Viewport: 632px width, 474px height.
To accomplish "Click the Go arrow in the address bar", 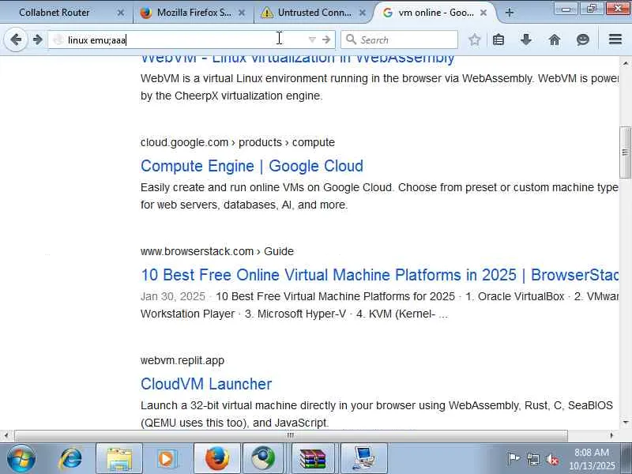I will [x=326, y=39].
